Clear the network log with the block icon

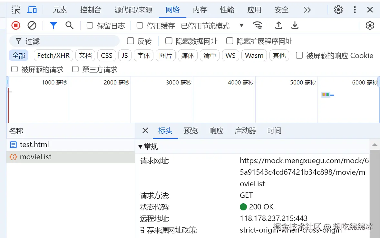31,25
